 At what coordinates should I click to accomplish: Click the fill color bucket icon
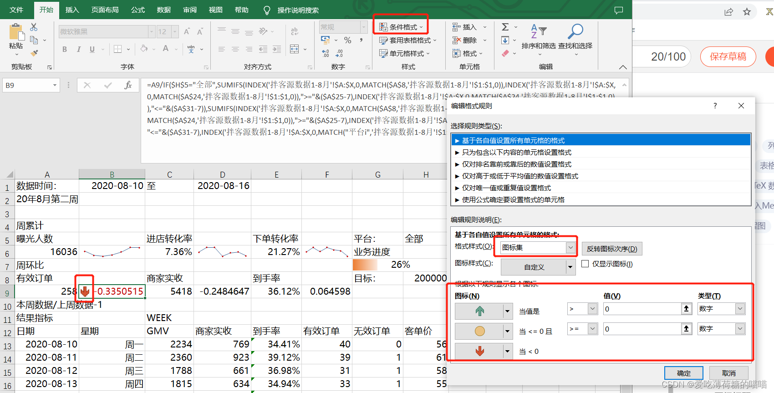[x=144, y=49]
